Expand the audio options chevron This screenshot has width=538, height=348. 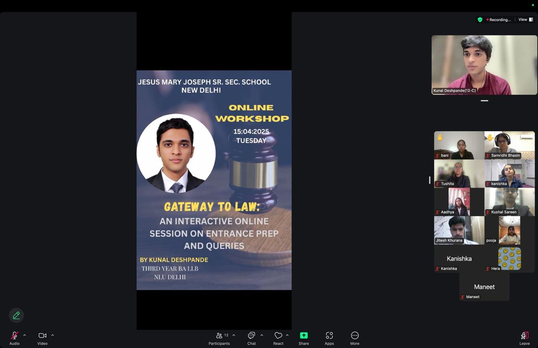coord(24,335)
